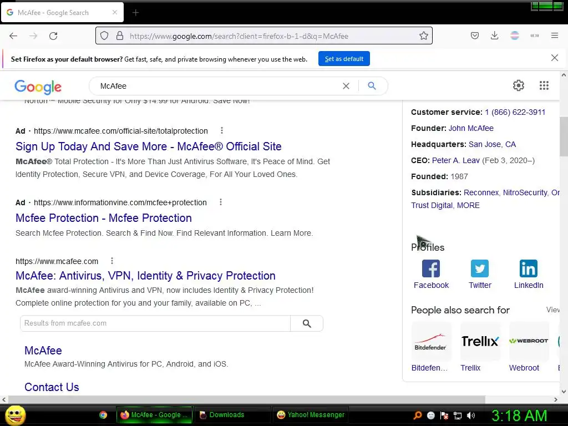Show site security padlock info
Viewport: 568px width, 426px height.
coord(120,36)
